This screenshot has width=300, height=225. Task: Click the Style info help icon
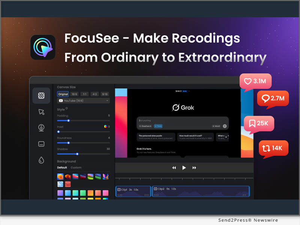pyautogui.click(x=67, y=109)
